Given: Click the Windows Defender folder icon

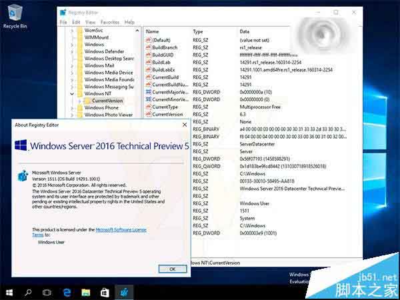Looking at the screenshot, I should [x=80, y=51].
